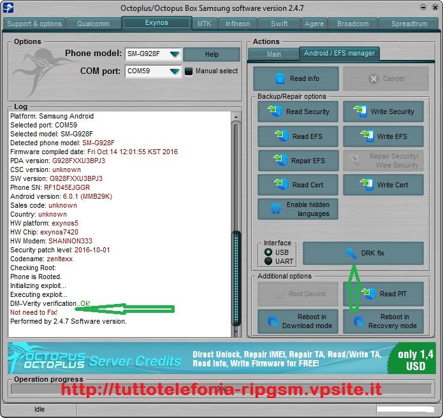The image size is (443, 418).
Task: Click the Reboot in Recovery mode icon
Action: coord(358,321)
